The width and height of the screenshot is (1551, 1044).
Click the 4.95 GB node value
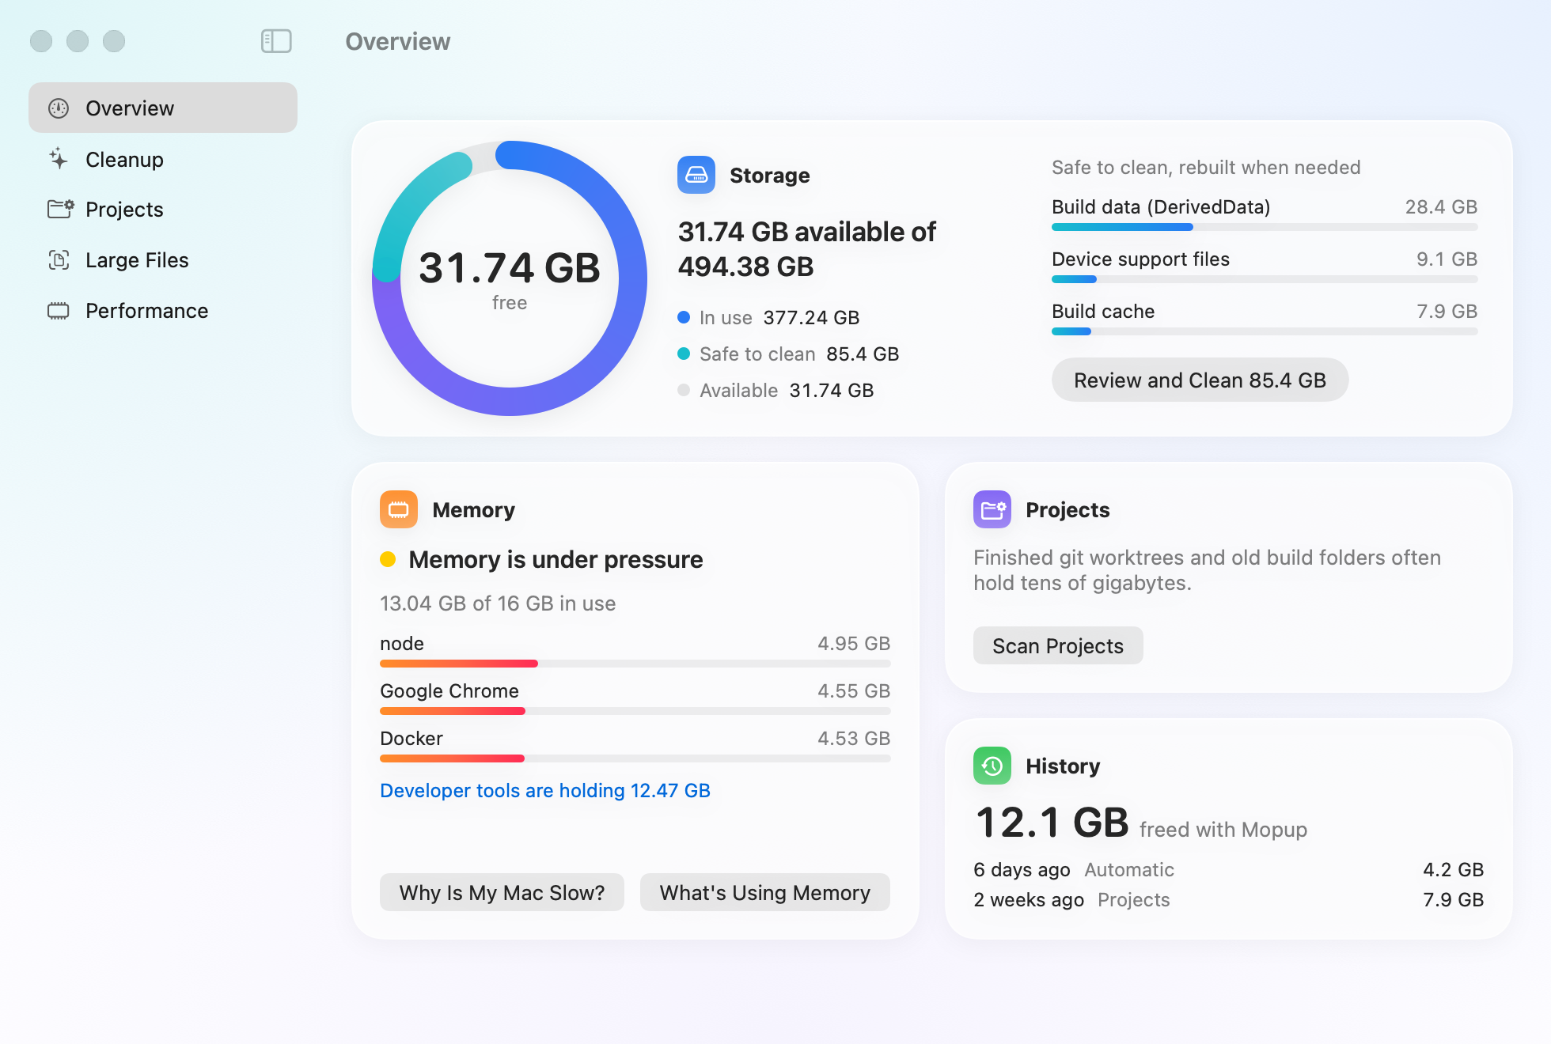click(x=854, y=643)
